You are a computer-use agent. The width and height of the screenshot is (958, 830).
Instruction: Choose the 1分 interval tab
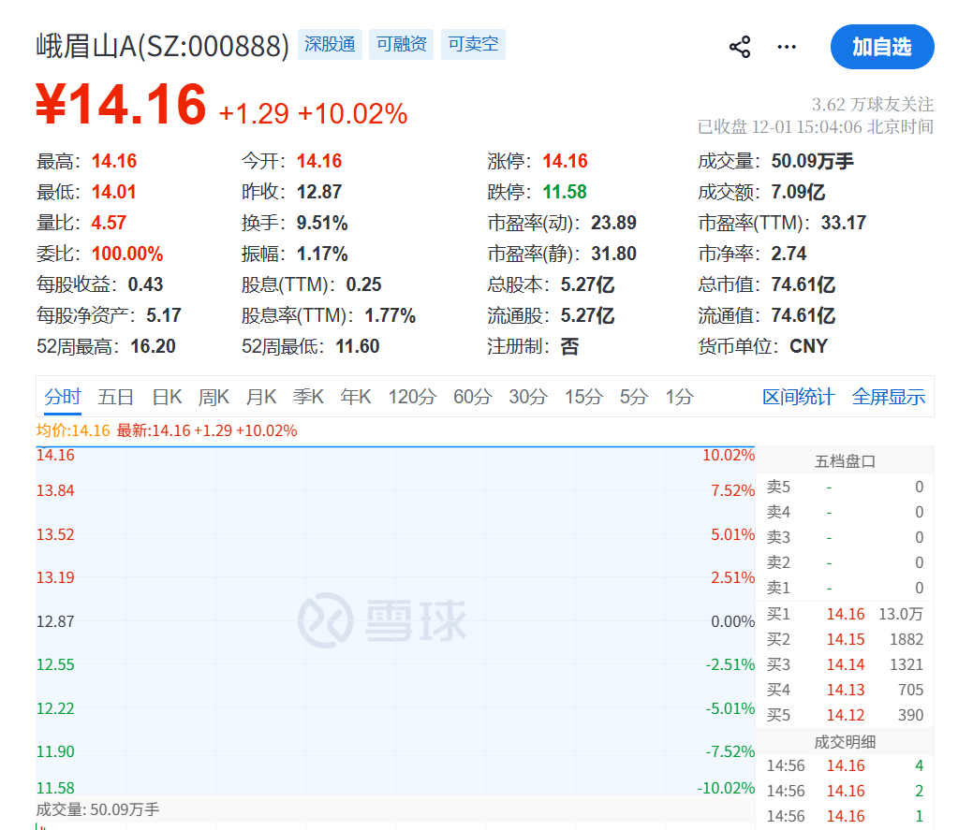(x=679, y=397)
